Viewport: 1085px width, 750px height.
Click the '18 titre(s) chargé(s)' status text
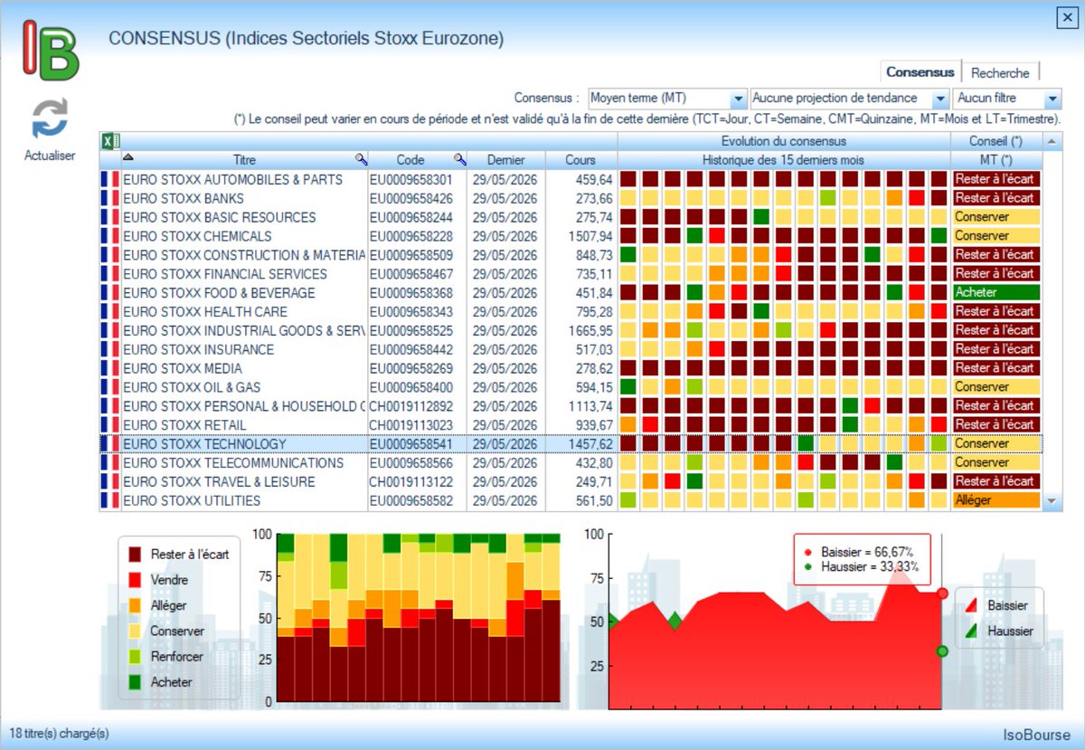coord(59,733)
